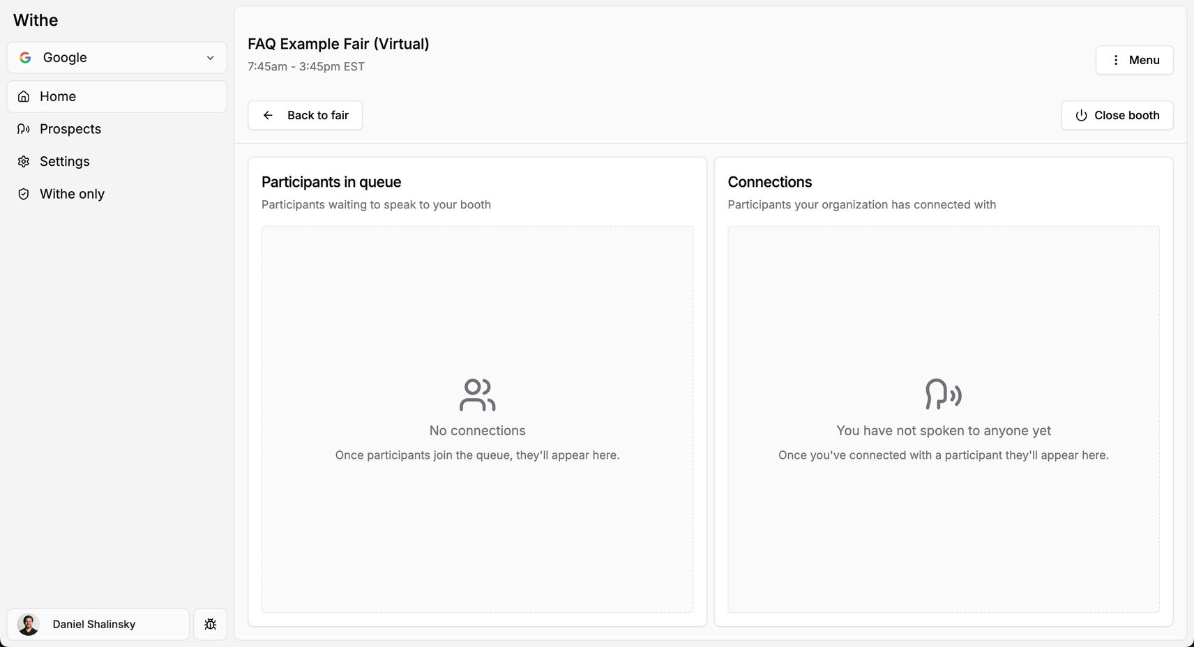Screen dimensions: 1194x647
Task: Click the Settings gear icon
Action: 24,161
